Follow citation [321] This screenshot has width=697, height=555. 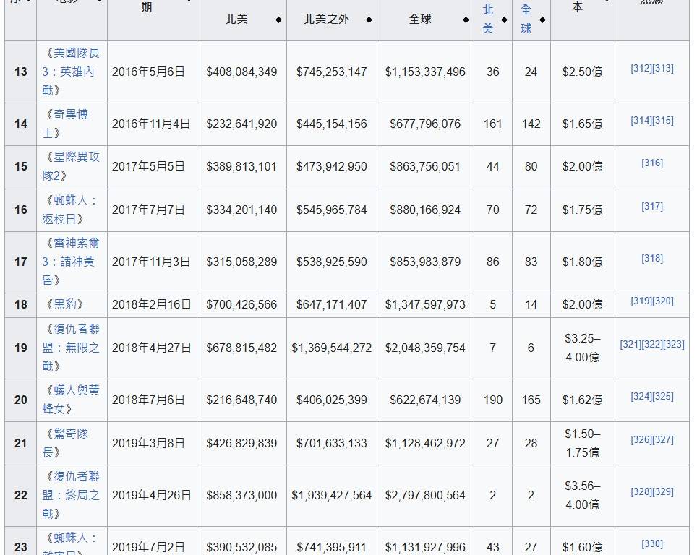click(x=630, y=344)
